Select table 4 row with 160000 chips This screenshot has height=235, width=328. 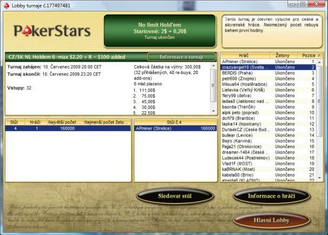pos(68,129)
